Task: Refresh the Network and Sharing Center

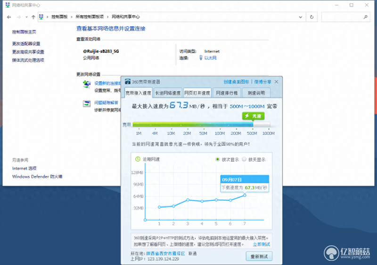Action: (311, 17)
